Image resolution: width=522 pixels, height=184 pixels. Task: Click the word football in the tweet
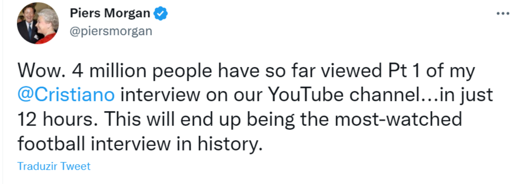tap(51, 144)
